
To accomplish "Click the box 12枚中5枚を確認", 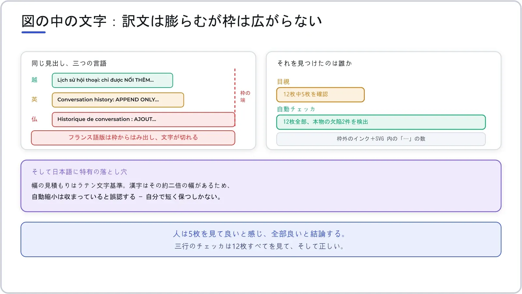I will [320, 95].
